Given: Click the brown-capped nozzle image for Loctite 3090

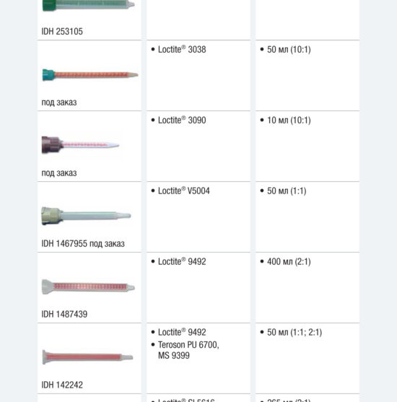Looking at the screenshot, I should 81,145.
